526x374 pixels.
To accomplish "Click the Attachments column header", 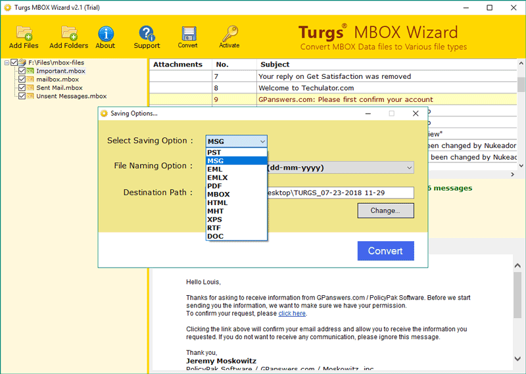I will [x=180, y=64].
